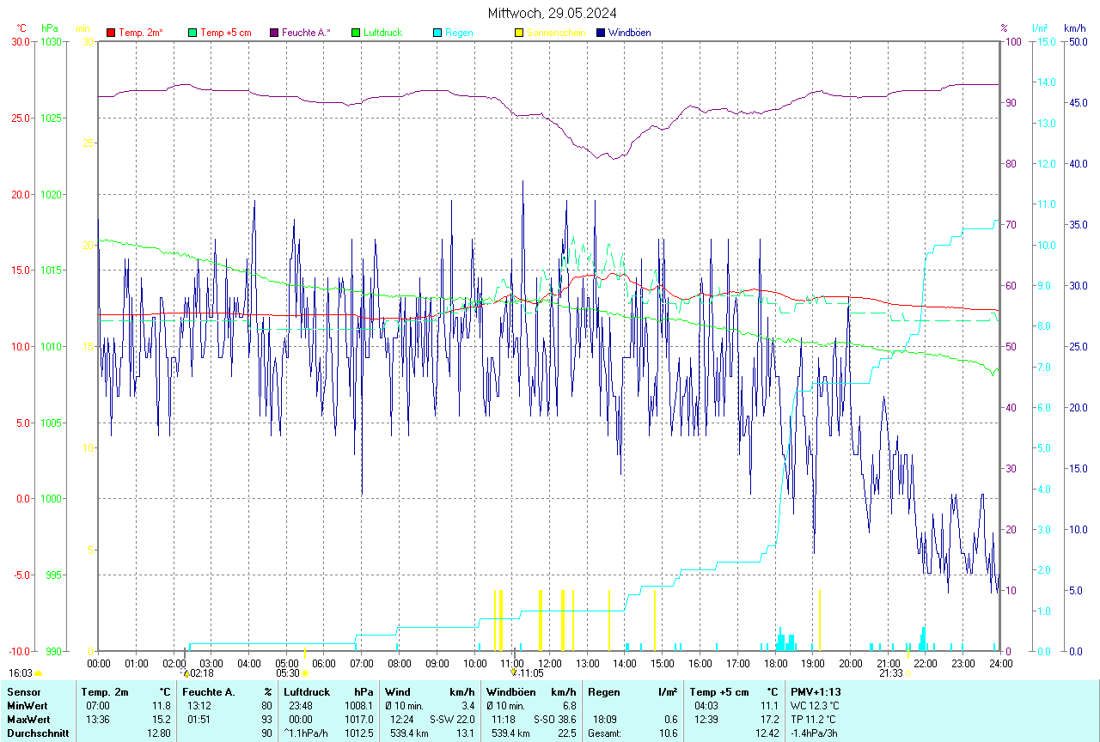Click the dark blue Windböen legend swatch
The height and width of the screenshot is (742, 1100).
pos(601,33)
